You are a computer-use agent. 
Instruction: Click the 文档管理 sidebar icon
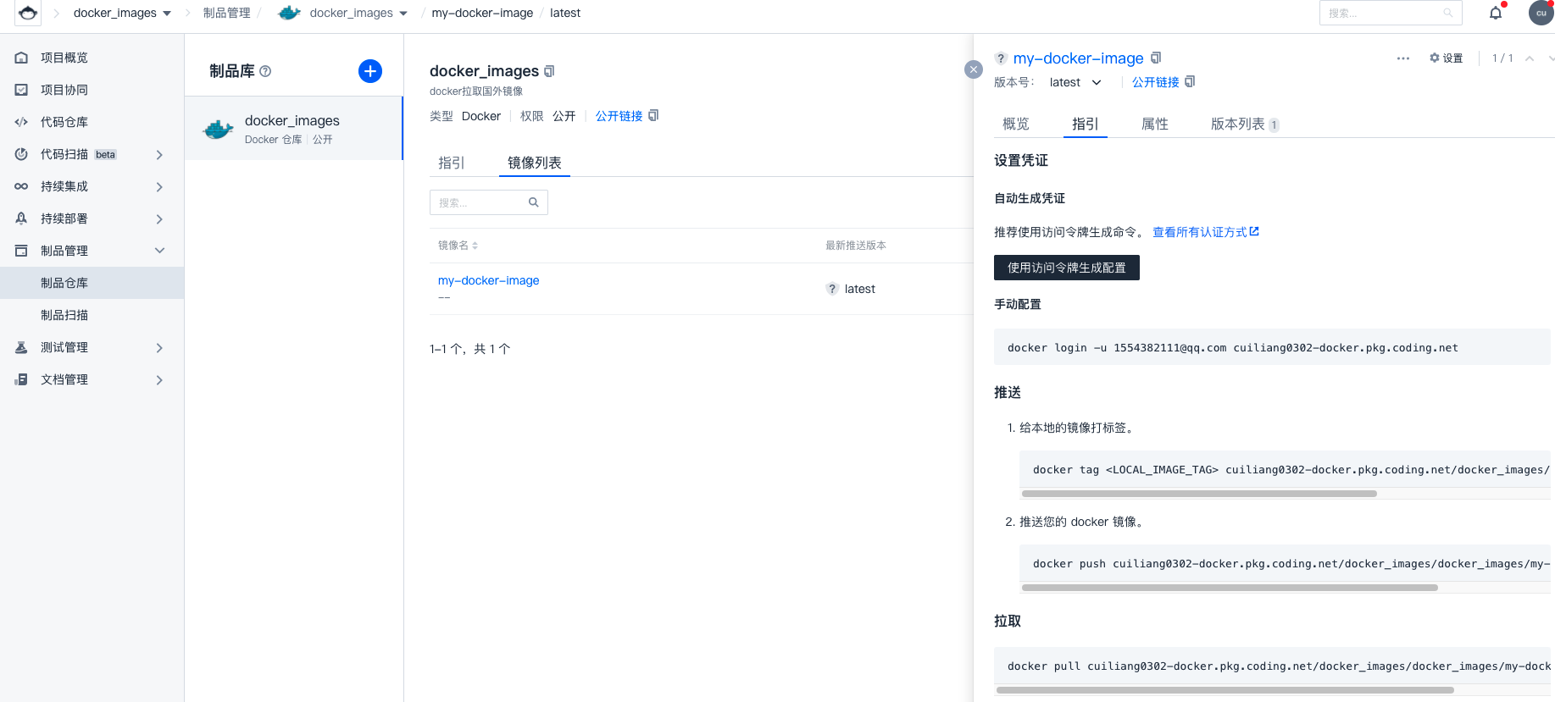[22, 379]
